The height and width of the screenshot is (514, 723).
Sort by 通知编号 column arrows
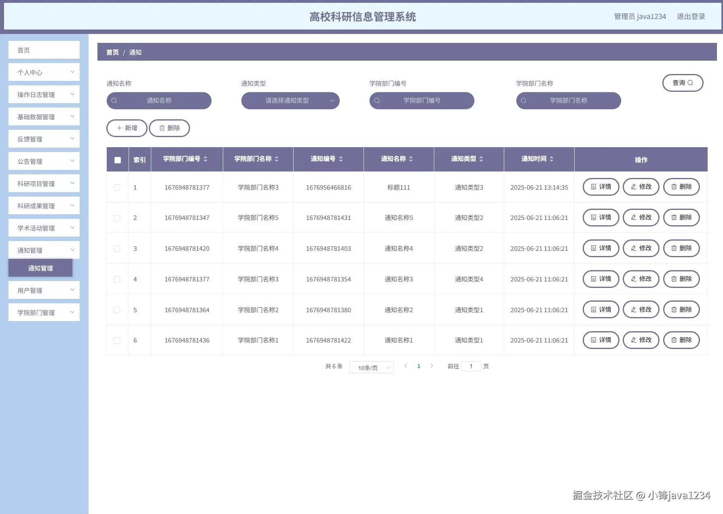[341, 159]
